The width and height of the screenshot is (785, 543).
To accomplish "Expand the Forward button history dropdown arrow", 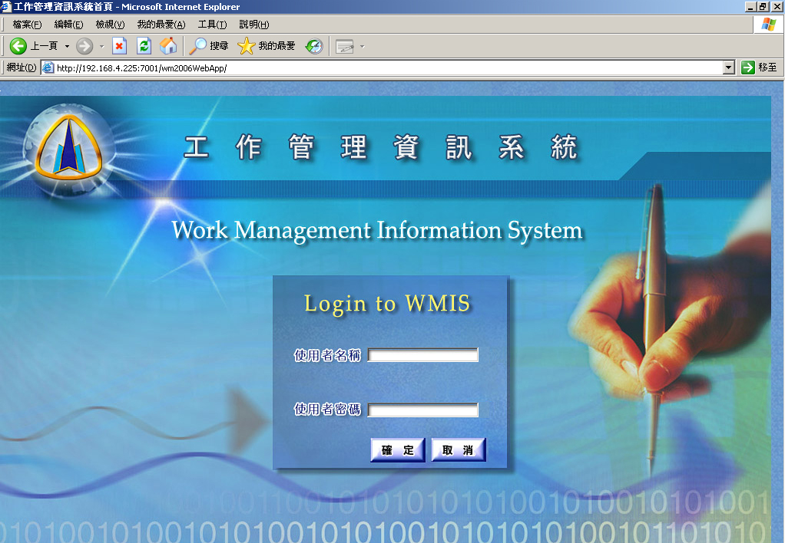I will point(101,46).
